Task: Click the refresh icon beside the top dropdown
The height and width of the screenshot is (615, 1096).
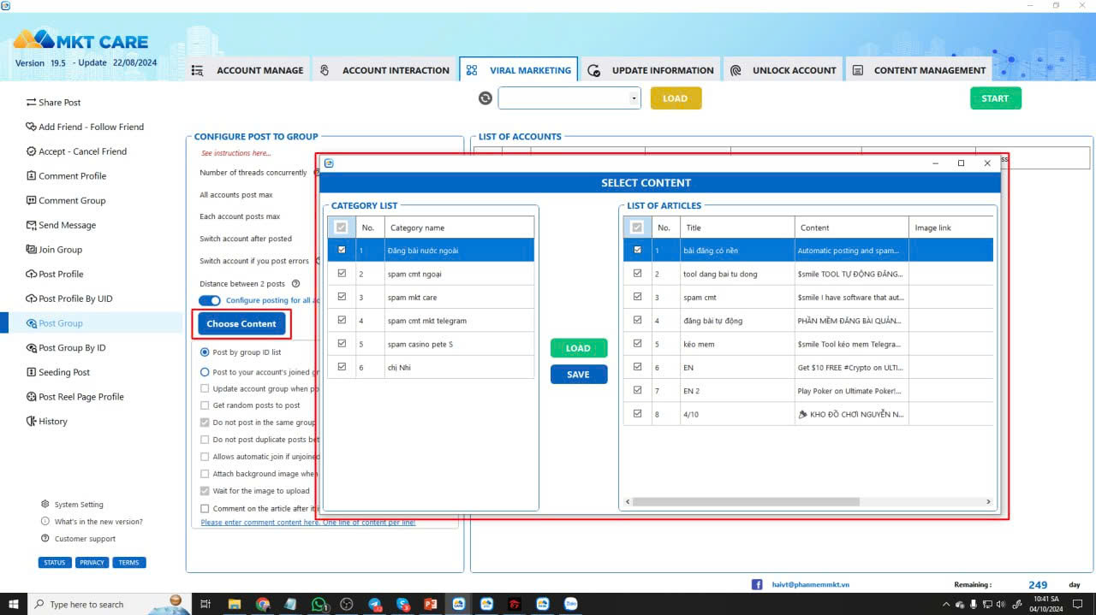Action: coord(485,98)
